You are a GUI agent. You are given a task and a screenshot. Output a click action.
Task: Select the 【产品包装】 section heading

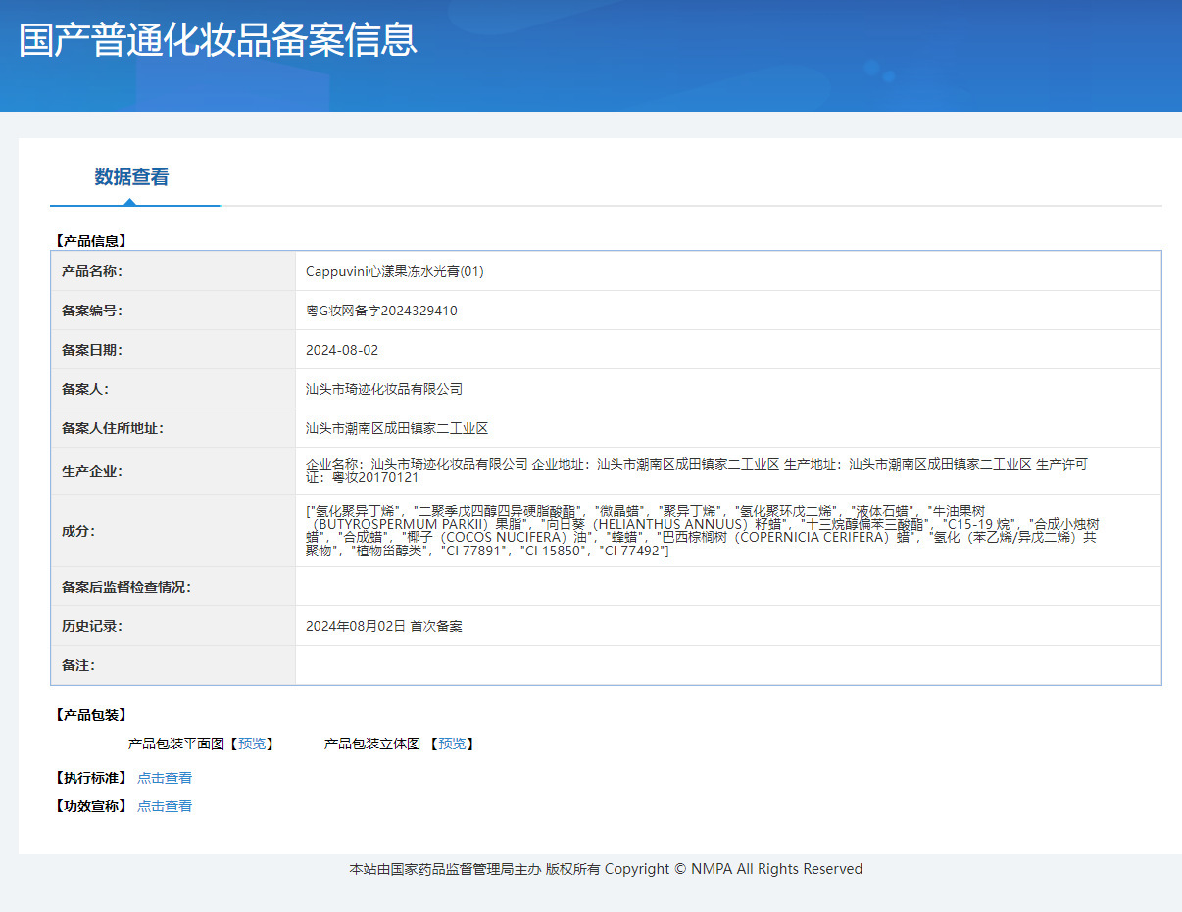(89, 716)
